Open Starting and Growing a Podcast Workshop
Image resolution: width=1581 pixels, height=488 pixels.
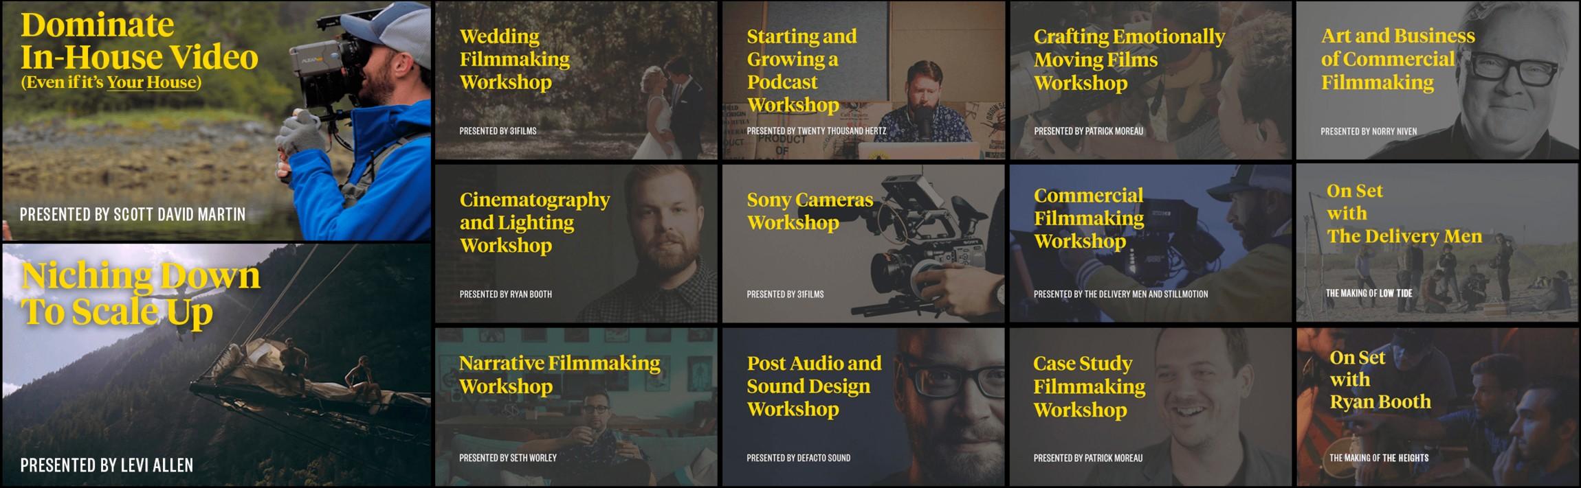[863, 80]
